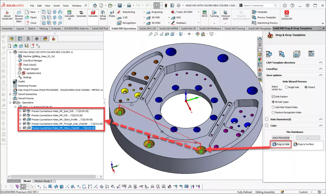The width and height of the screenshot is (326, 194).
Task: Click the MCO icon
Action: click(204, 14)
